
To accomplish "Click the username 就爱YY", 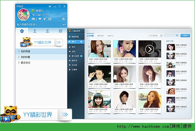I will (40, 11).
